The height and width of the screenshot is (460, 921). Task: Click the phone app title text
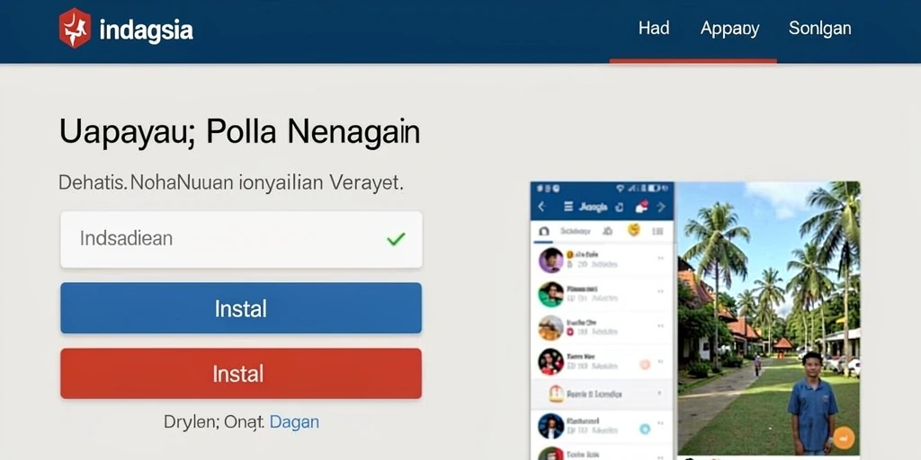pos(594,207)
